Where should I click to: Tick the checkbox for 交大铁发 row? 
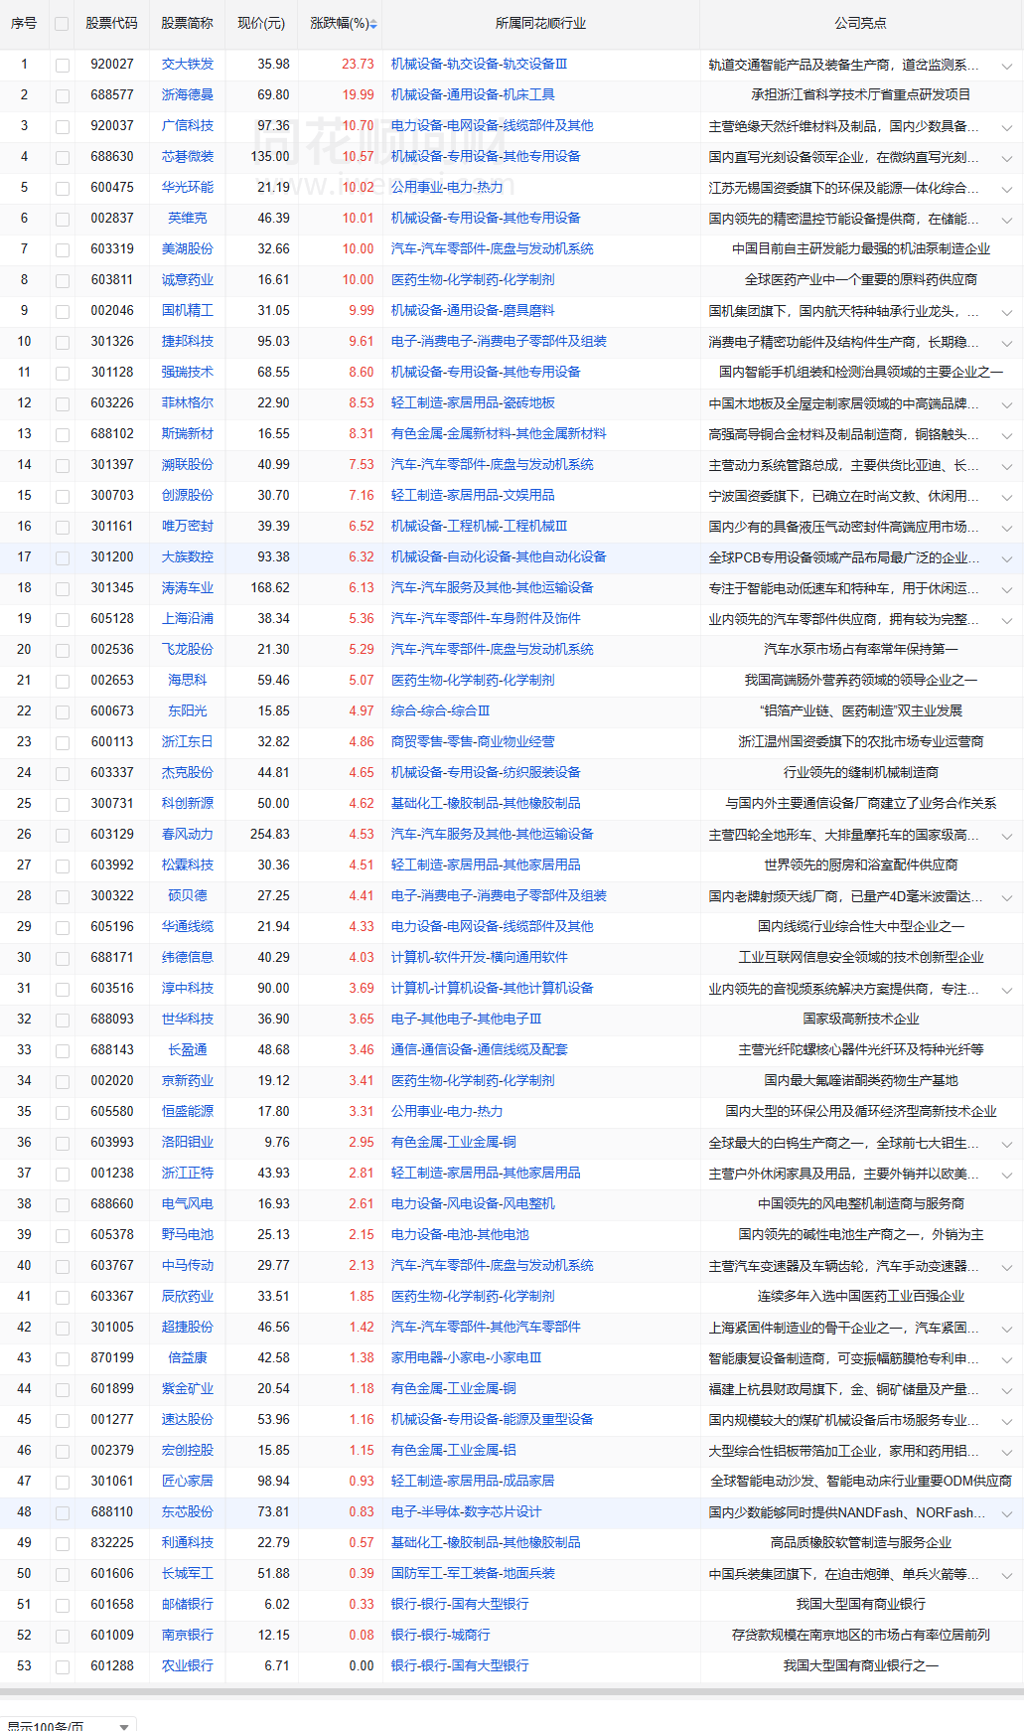[x=63, y=66]
